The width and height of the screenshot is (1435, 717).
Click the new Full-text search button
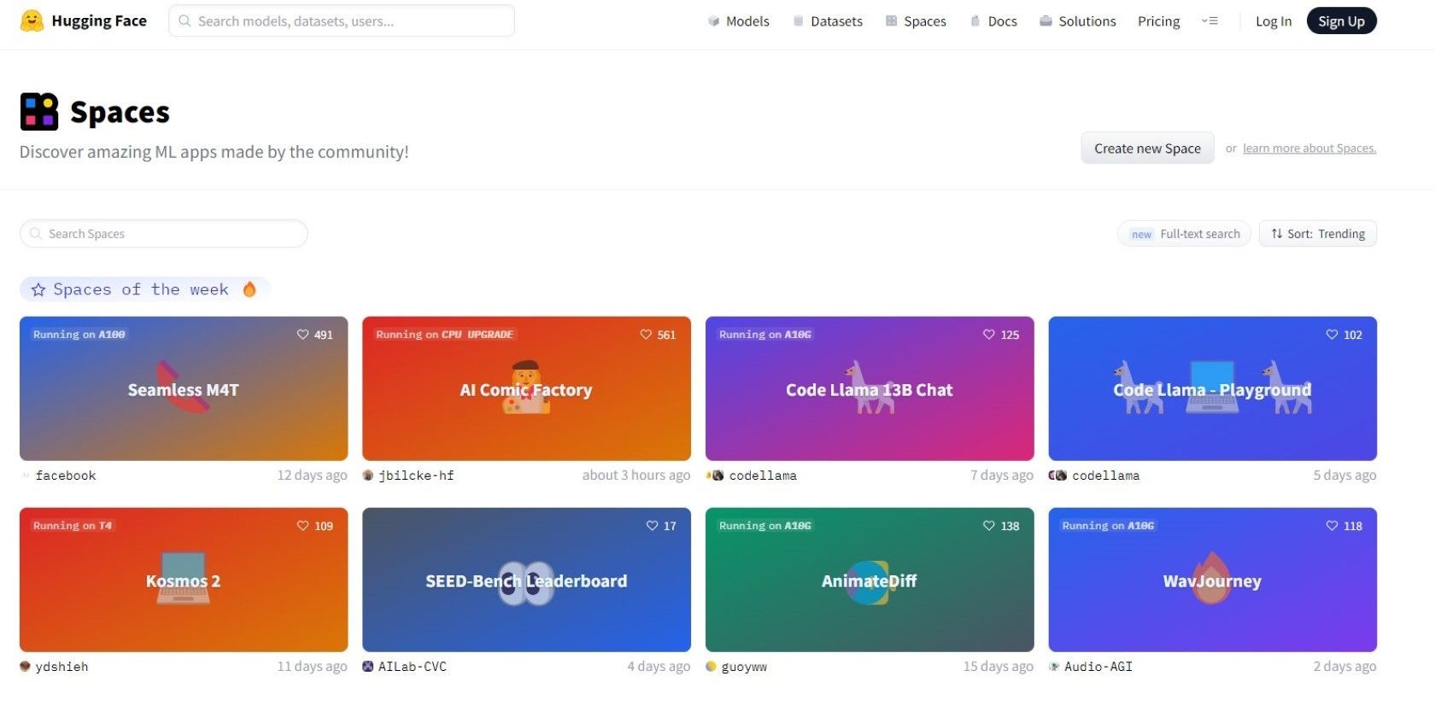(x=1184, y=234)
